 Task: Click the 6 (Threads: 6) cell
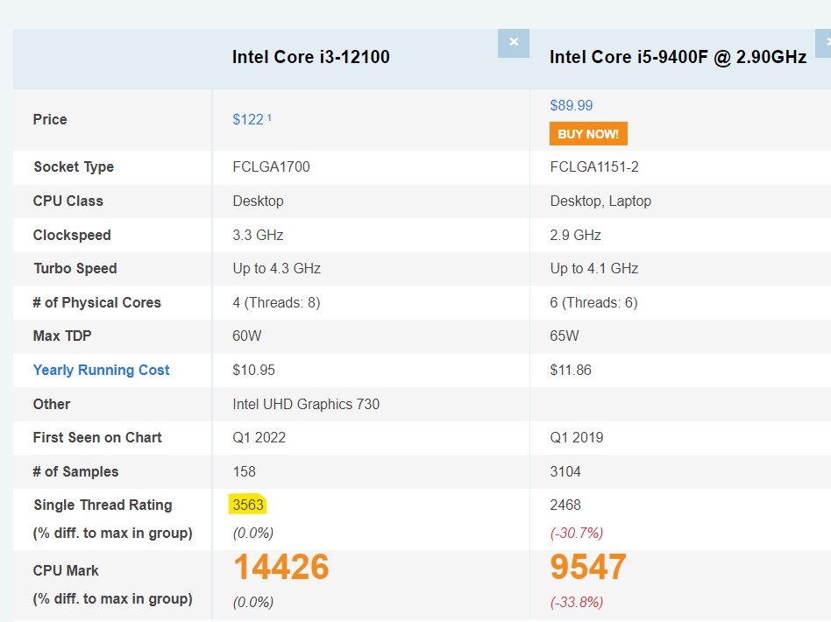593,302
